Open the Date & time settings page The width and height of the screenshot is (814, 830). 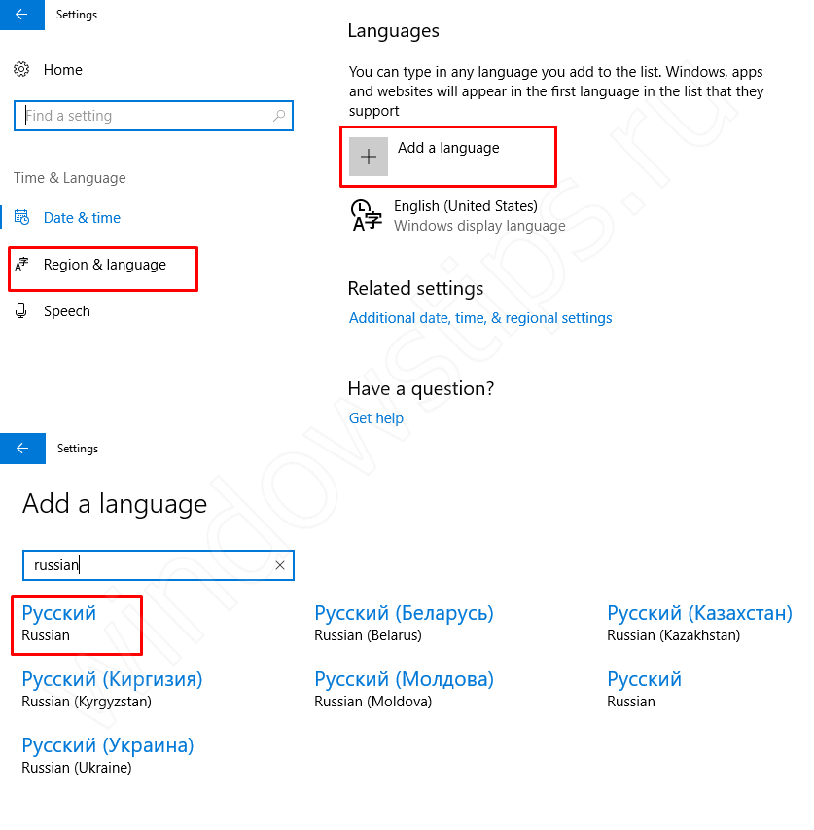point(82,218)
